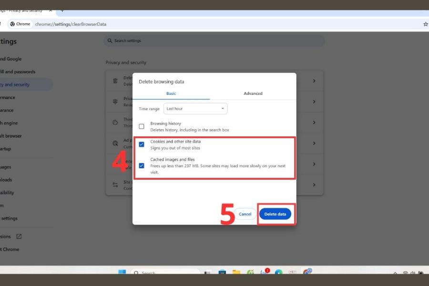The image size is (429, 286).
Task: Click the Third-party cookies icon
Action: click(115, 123)
